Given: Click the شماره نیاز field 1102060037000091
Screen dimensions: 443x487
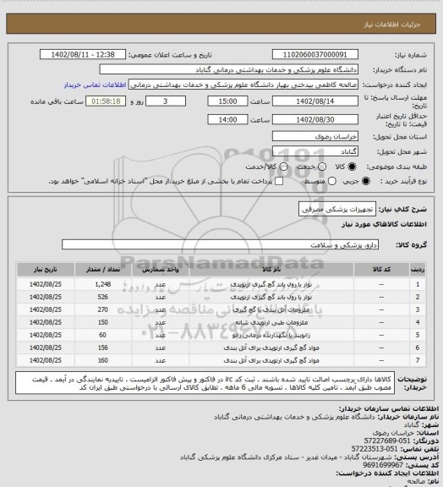Looking at the screenshot, I should (x=315, y=54).
